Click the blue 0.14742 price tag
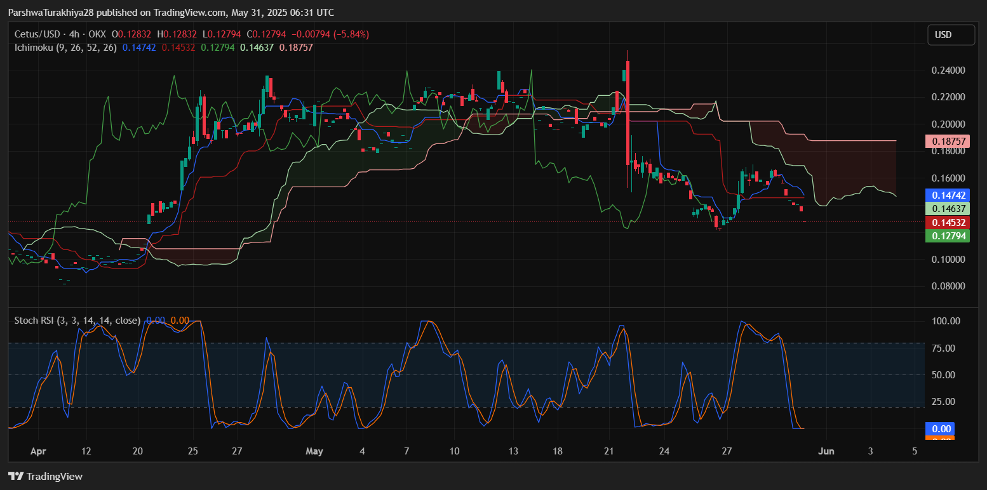The width and height of the screenshot is (987, 490). 946,195
